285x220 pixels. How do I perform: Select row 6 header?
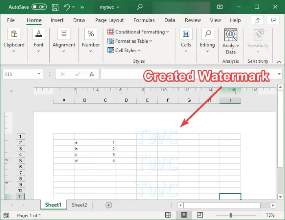point(20,167)
